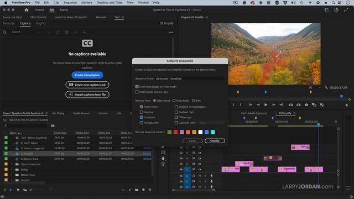Enable Flatten Multi-Camera clips checkbox

point(137,92)
